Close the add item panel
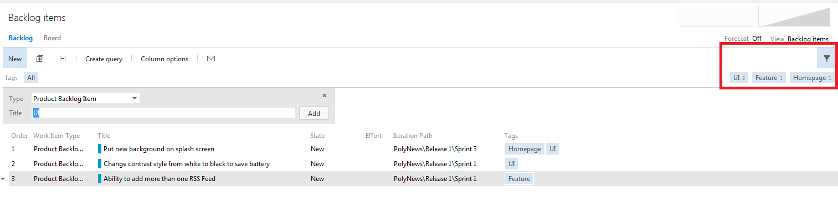This screenshot has width=838, height=218. (x=325, y=95)
